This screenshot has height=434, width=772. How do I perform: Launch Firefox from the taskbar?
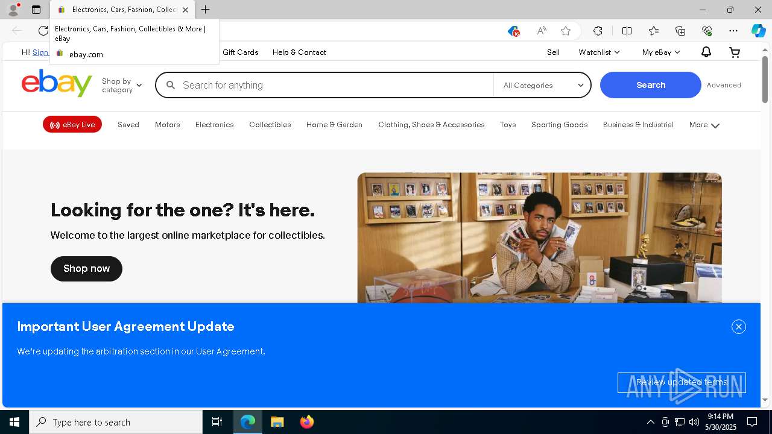307,422
